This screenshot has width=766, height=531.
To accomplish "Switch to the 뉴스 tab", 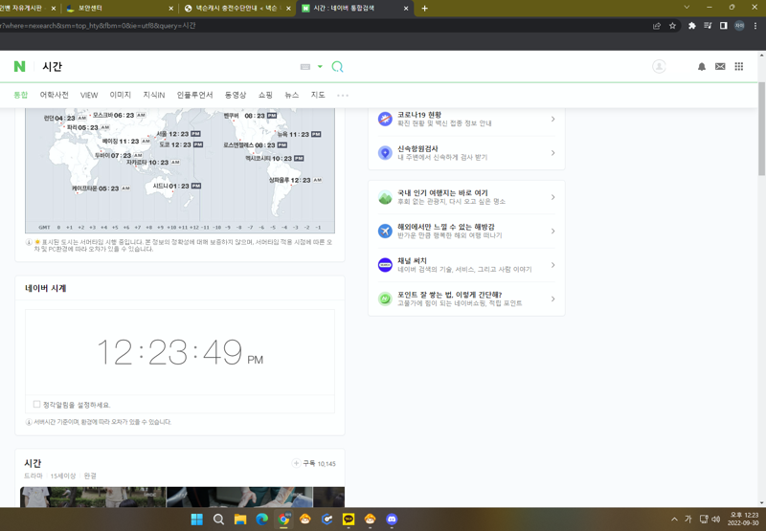I will pos(292,95).
